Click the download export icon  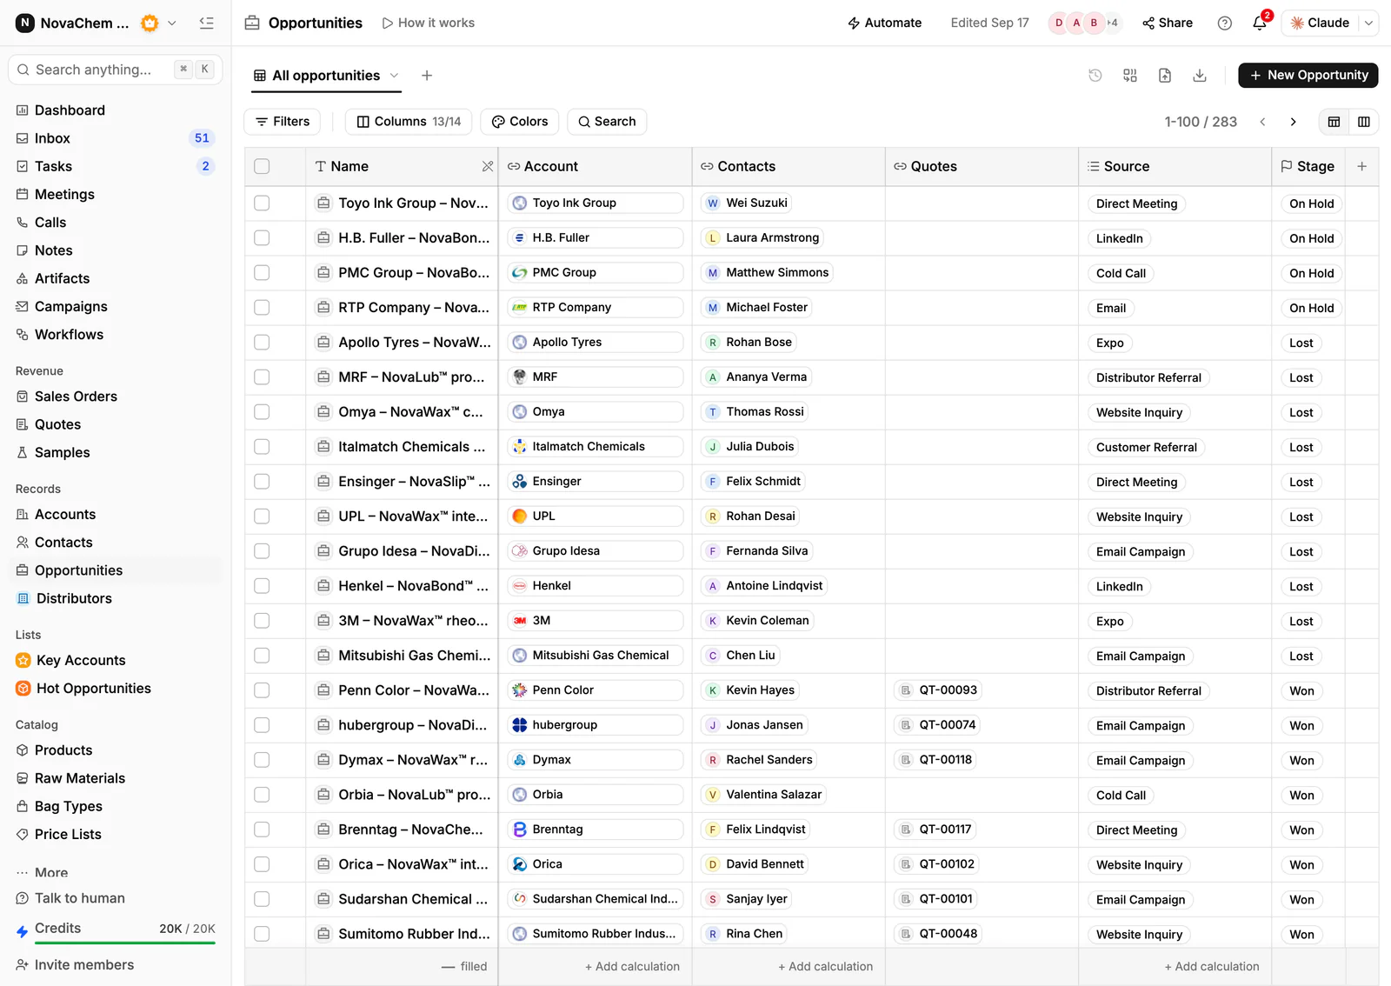coord(1200,76)
